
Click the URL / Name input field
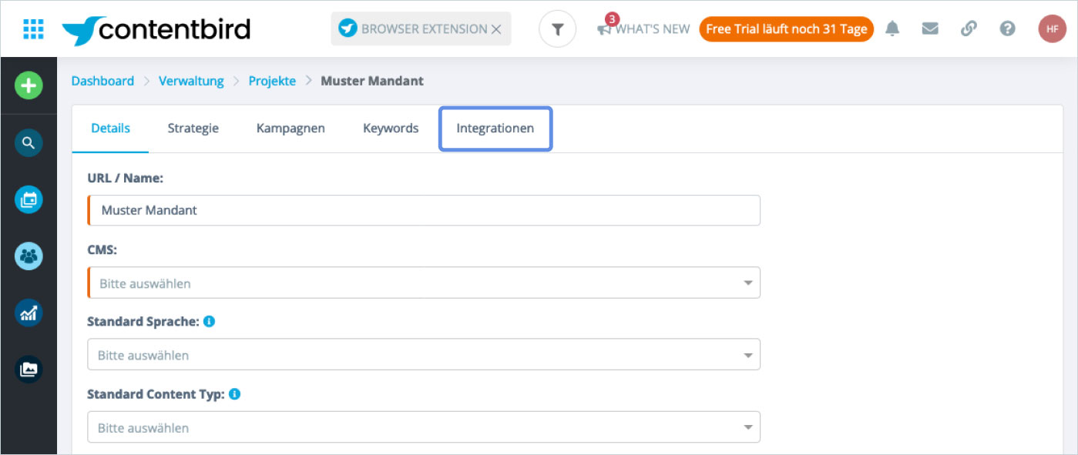point(424,210)
